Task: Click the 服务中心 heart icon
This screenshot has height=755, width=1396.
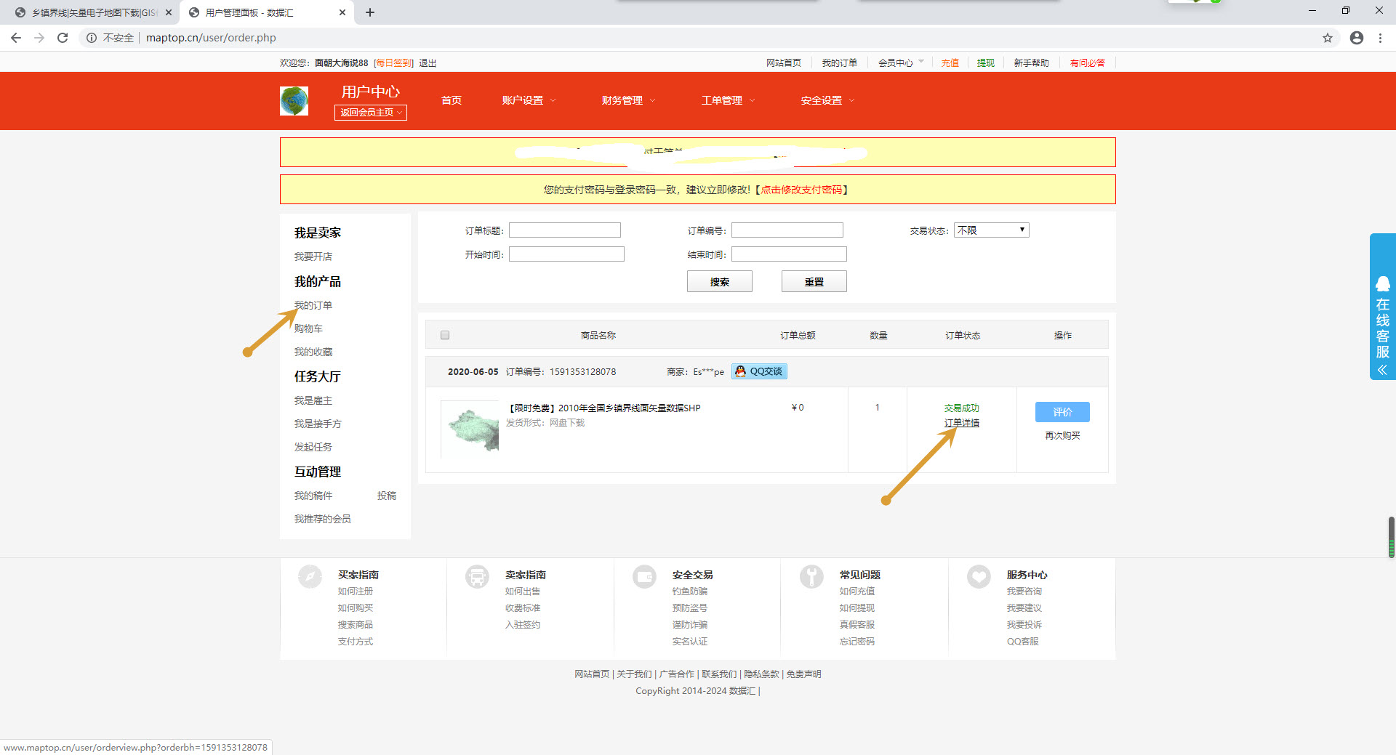Action: point(979,577)
